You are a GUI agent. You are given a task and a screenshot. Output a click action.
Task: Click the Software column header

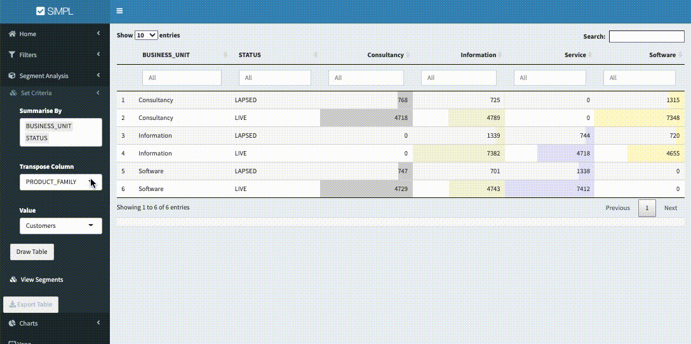coord(662,55)
